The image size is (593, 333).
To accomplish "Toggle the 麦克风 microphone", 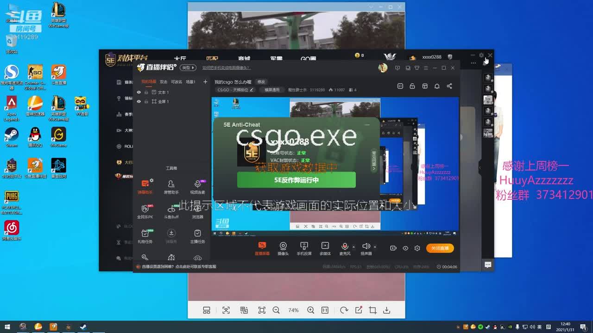I will tap(344, 248).
